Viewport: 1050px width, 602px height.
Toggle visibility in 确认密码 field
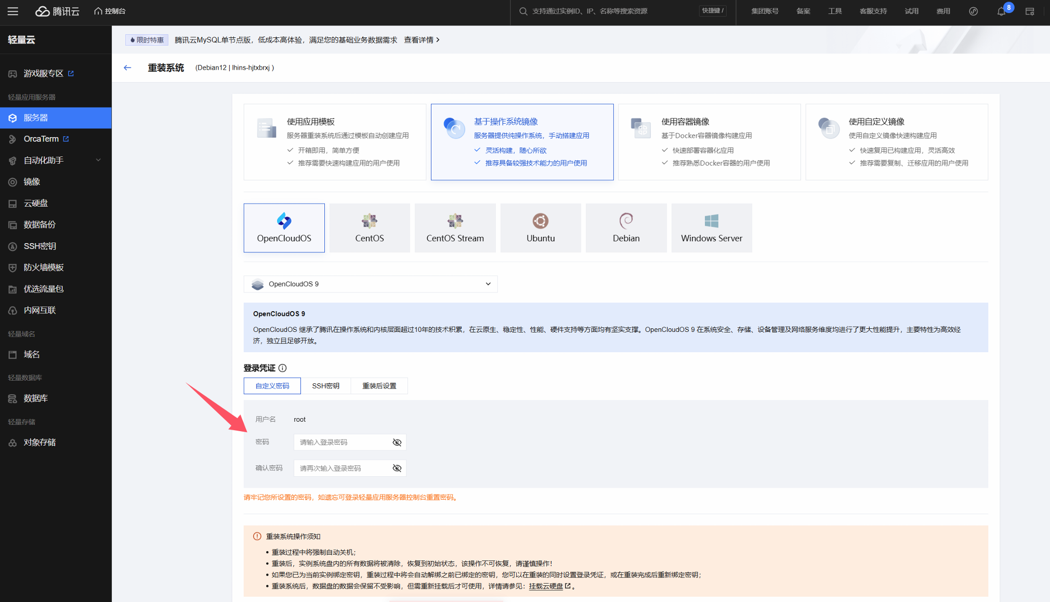(x=397, y=469)
